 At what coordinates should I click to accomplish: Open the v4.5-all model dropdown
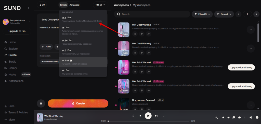(100, 5)
